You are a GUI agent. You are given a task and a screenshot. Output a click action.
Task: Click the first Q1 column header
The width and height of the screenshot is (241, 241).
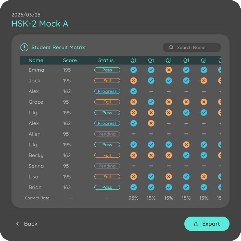[133, 60]
